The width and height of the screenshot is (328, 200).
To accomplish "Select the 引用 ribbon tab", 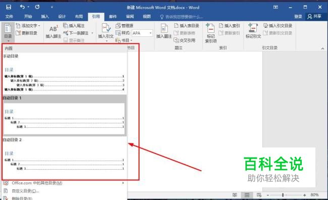I will 96,17.
